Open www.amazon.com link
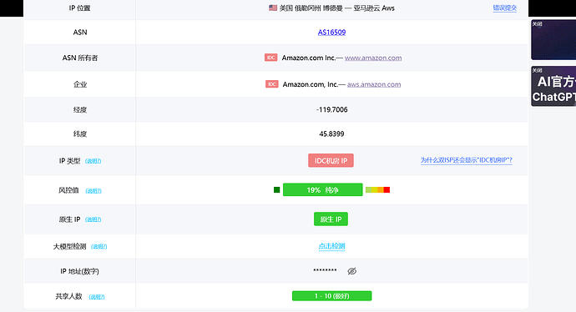Screen dimensions: 576x312 373,58
